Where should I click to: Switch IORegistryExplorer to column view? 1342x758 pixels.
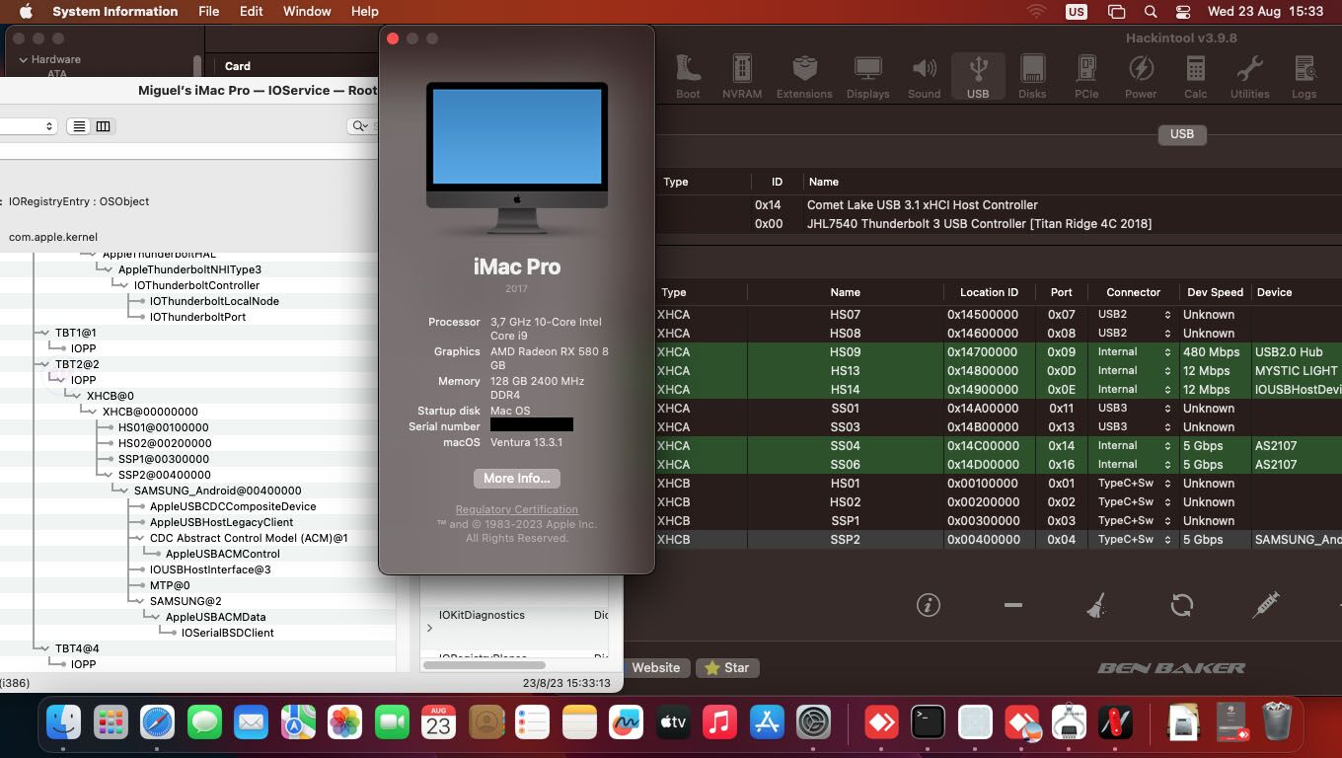coord(103,126)
